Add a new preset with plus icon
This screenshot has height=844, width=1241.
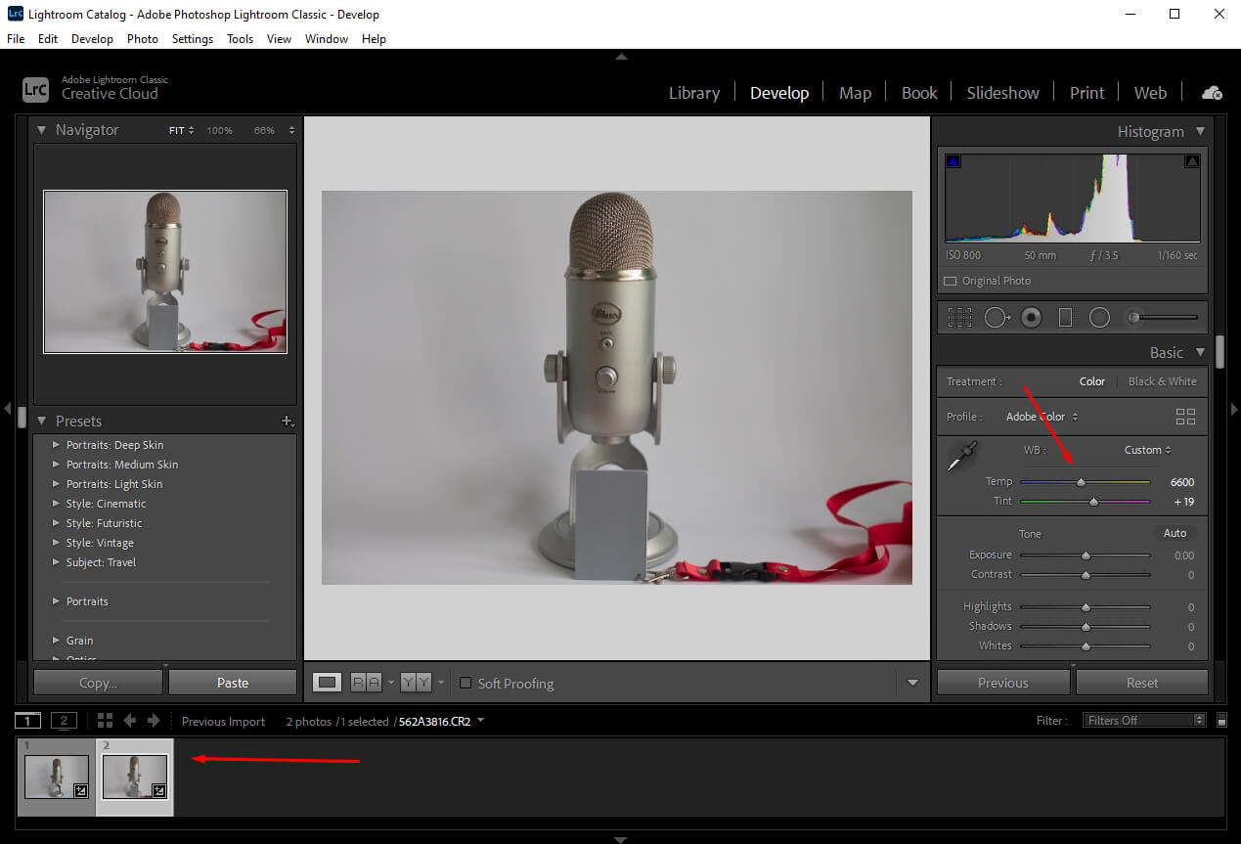point(287,421)
